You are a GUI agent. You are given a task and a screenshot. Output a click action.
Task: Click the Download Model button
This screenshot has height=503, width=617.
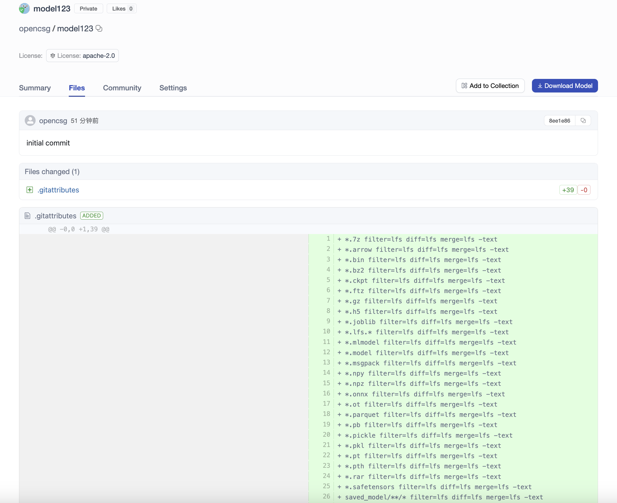565,86
